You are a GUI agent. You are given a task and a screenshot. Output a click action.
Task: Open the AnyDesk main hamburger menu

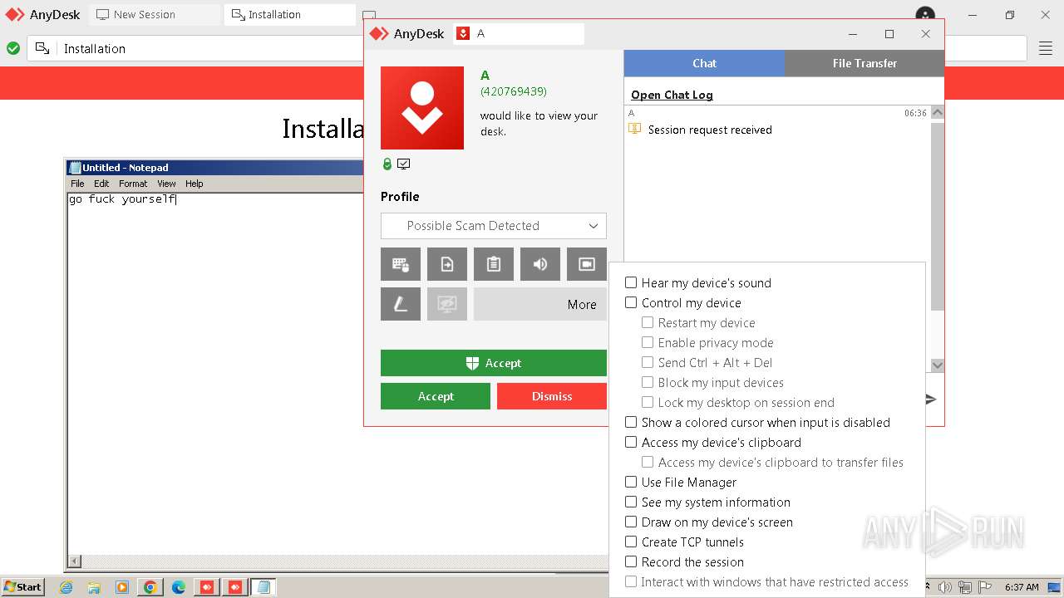pyautogui.click(x=1046, y=48)
